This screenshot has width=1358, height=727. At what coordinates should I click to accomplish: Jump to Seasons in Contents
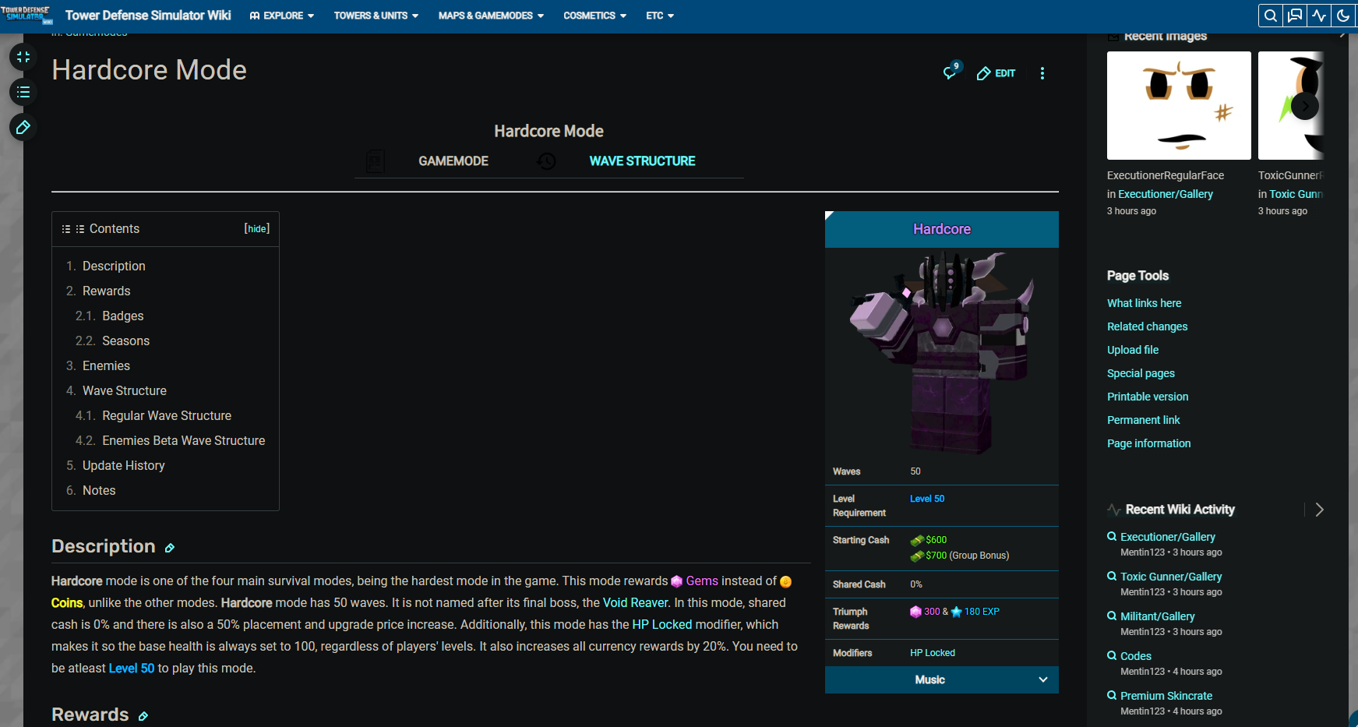[x=126, y=341]
